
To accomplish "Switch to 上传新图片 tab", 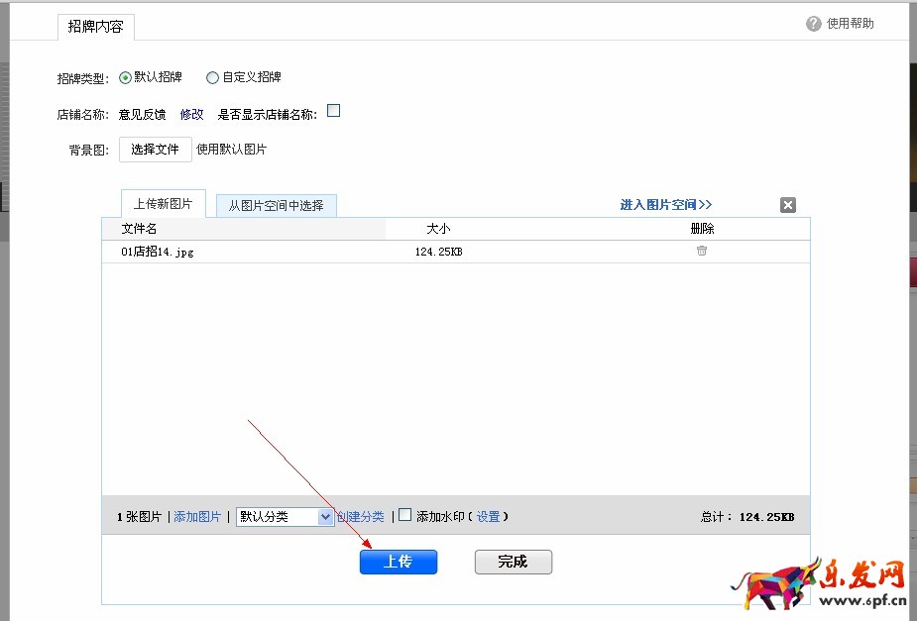I will pyautogui.click(x=162, y=203).
